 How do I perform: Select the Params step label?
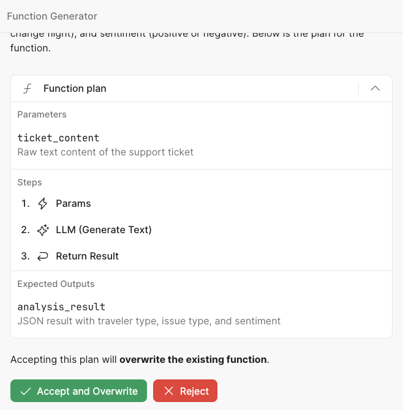click(x=73, y=203)
